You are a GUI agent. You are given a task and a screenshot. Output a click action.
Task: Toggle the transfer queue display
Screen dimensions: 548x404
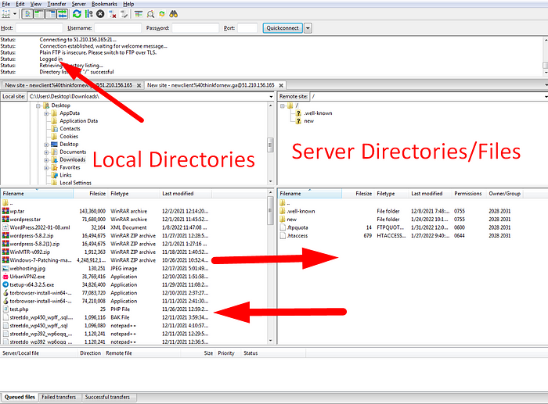pyautogui.click(x=62, y=14)
